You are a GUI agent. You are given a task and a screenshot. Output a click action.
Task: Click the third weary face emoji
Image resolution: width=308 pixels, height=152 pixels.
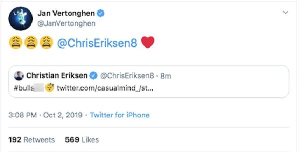coord(46,43)
